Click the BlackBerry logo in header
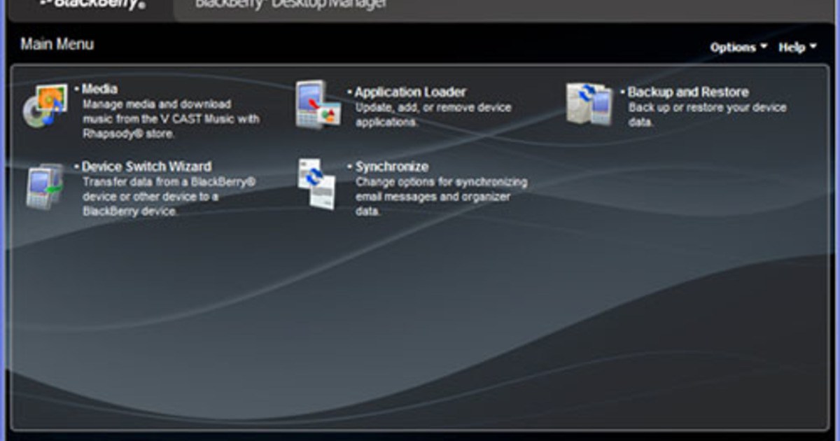This screenshot has height=441, width=840. coord(93,4)
